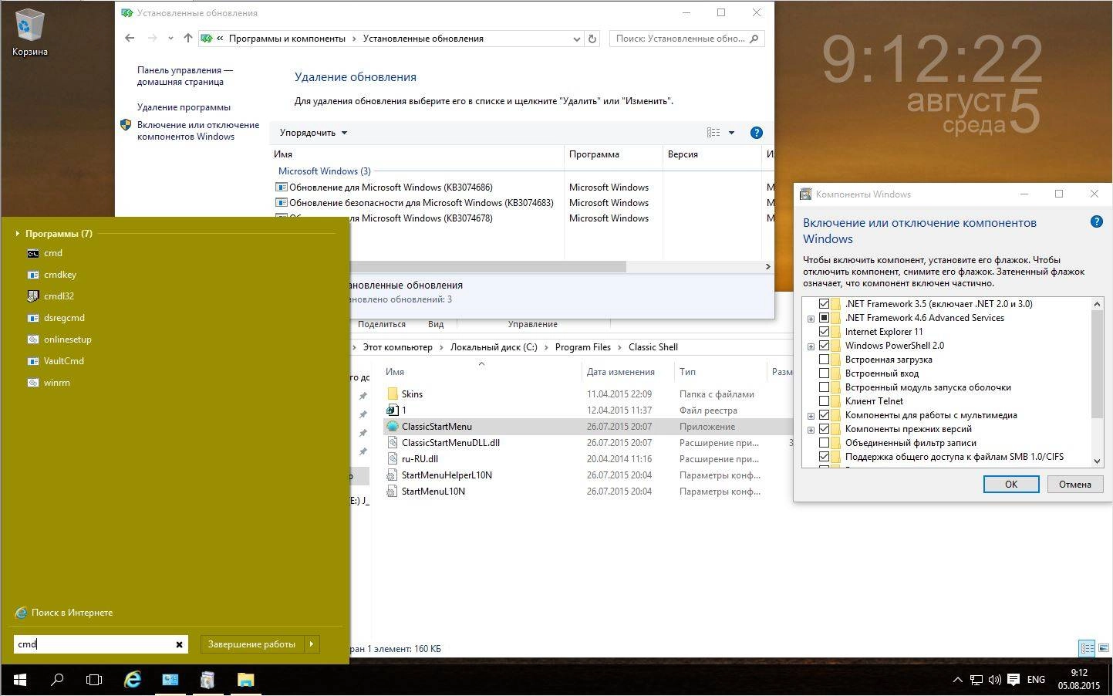Open the Recycle Bin (Корзина) desktop icon
The height and width of the screenshot is (696, 1113).
pyautogui.click(x=29, y=32)
